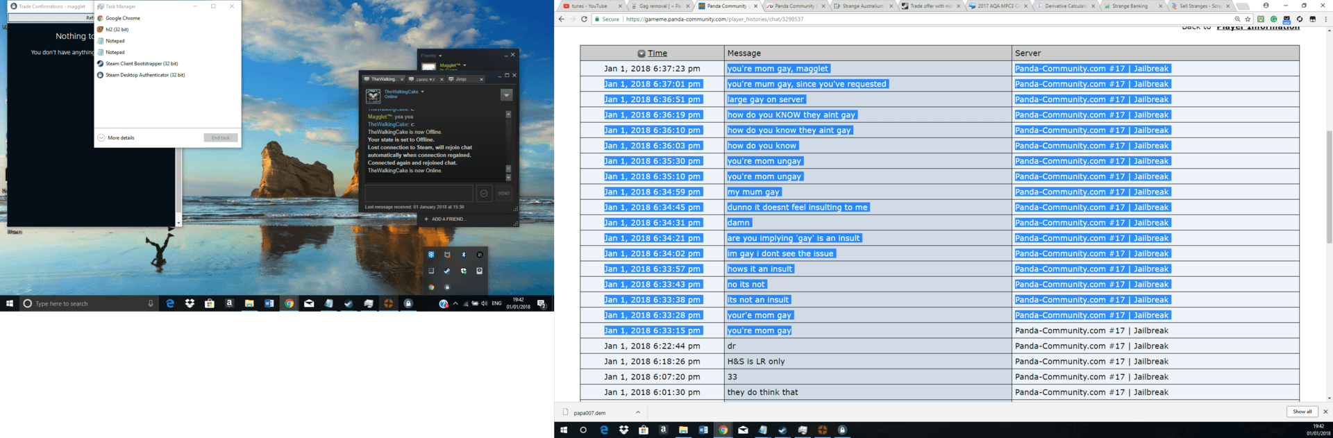This screenshot has height=438, width=1333.
Task: Open papa007.dem download options chevron
Action: (x=638, y=412)
